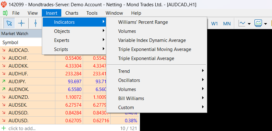Switch to W1 weekly timeframe
The height and width of the screenshot is (131, 272).
[214, 23]
